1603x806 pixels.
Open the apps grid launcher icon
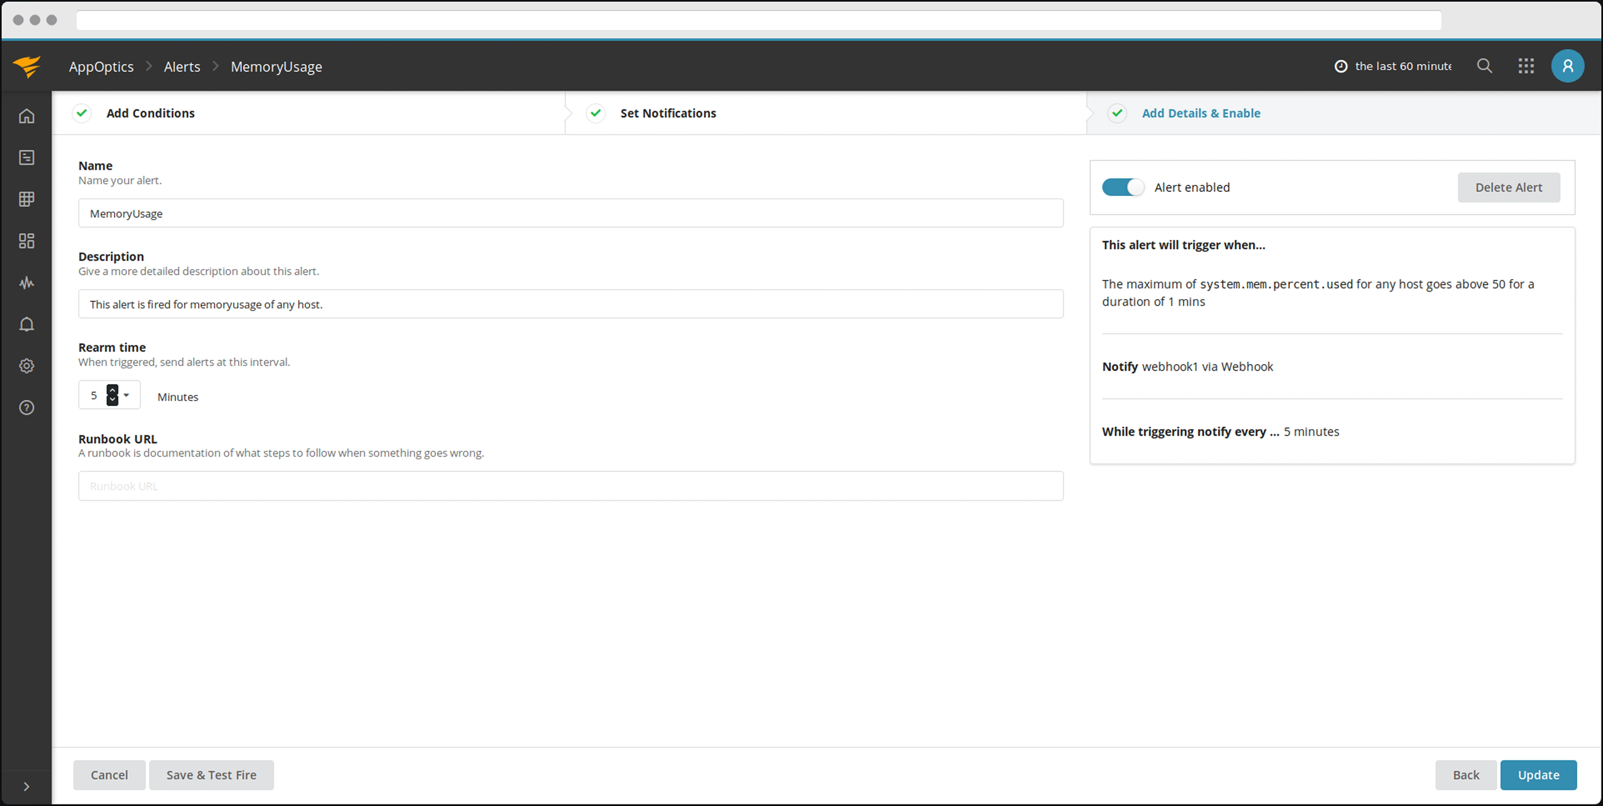[x=1525, y=66]
